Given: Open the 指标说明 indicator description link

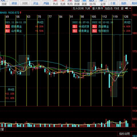Looking at the screenshot, I should pos(124,134).
